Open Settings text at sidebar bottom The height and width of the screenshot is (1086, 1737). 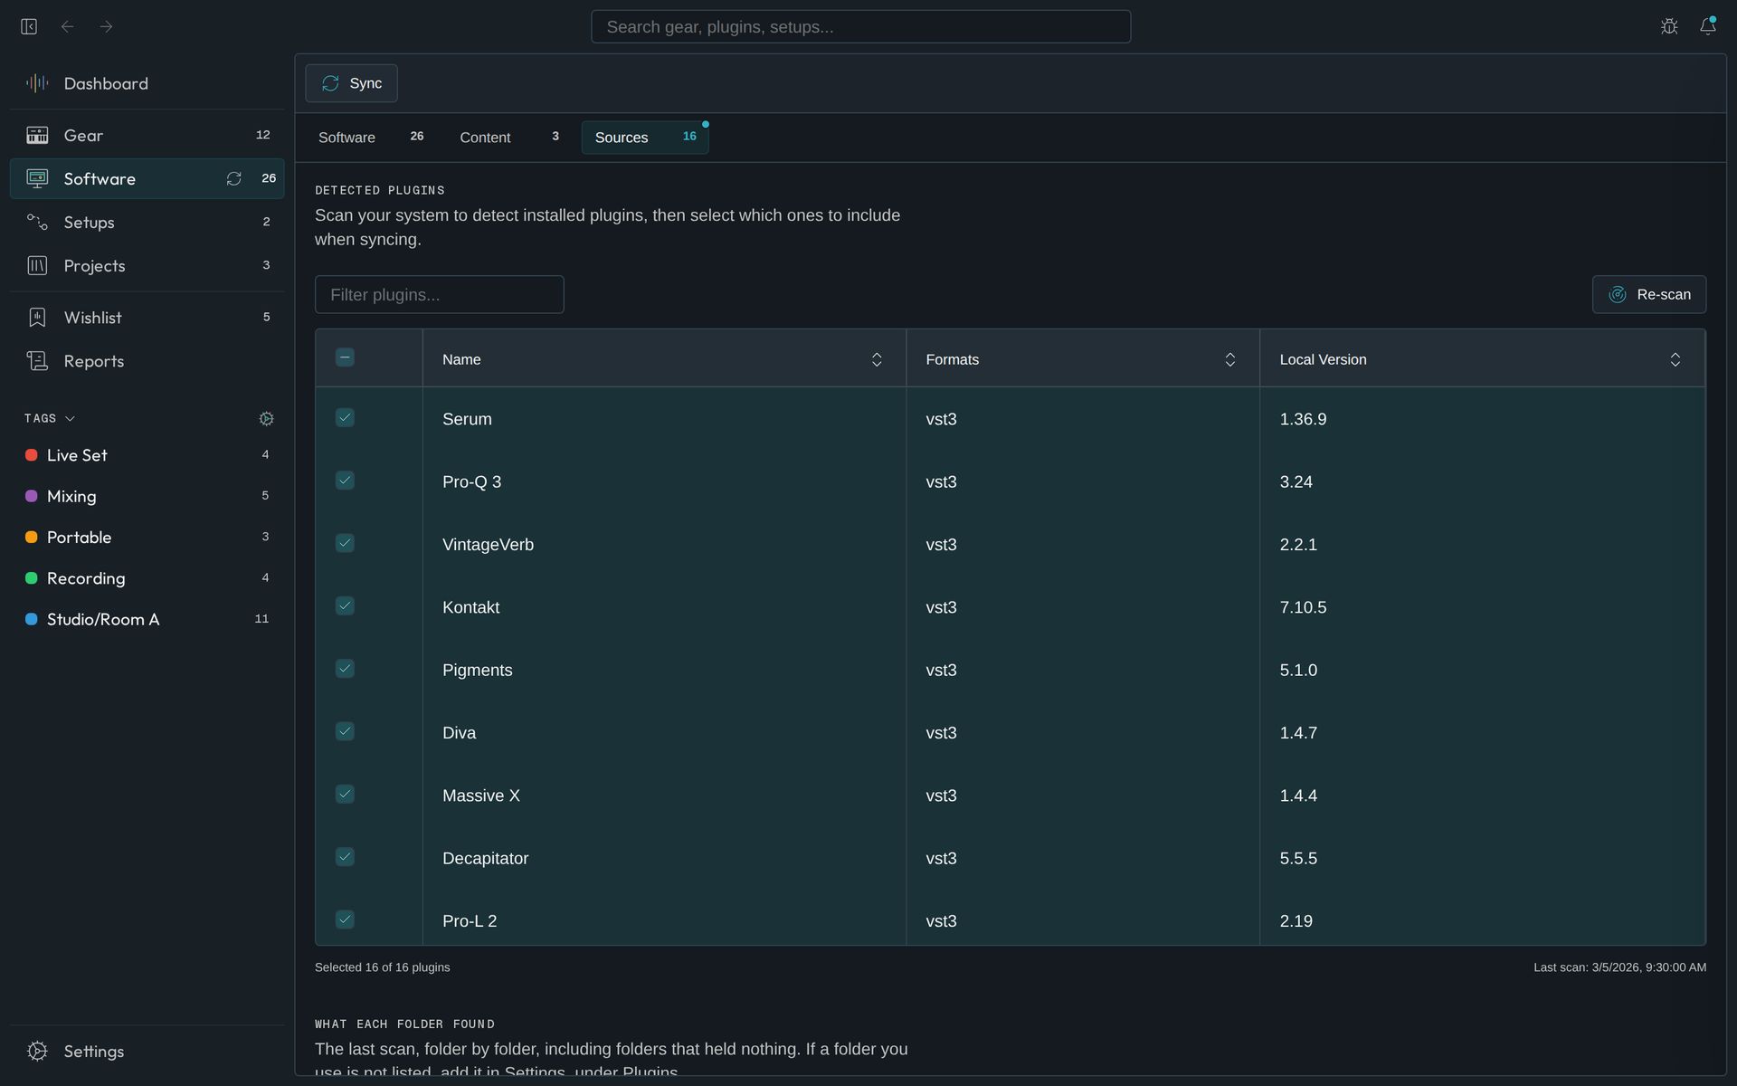pos(94,1052)
